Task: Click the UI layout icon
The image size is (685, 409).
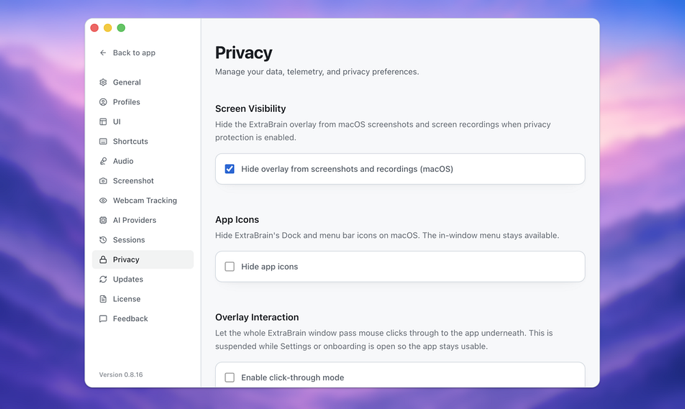Action: pyautogui.click(x=103, y=121)
